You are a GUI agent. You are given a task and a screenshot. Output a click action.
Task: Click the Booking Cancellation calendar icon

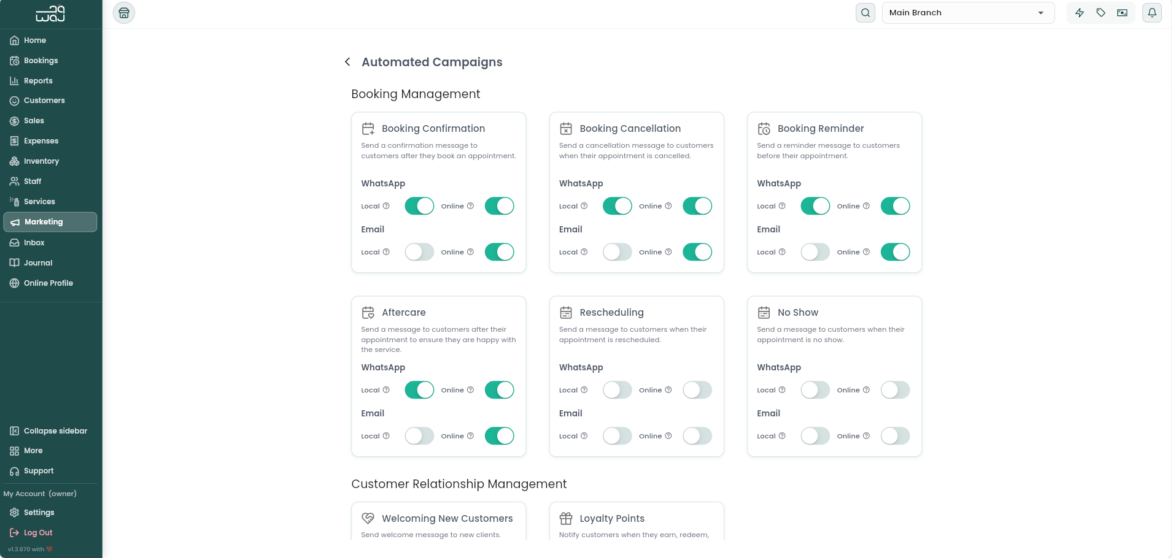pyautogui.click(x=566, y=129)
